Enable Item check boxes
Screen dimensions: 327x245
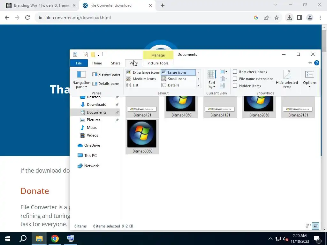click(x=250, y=72)
